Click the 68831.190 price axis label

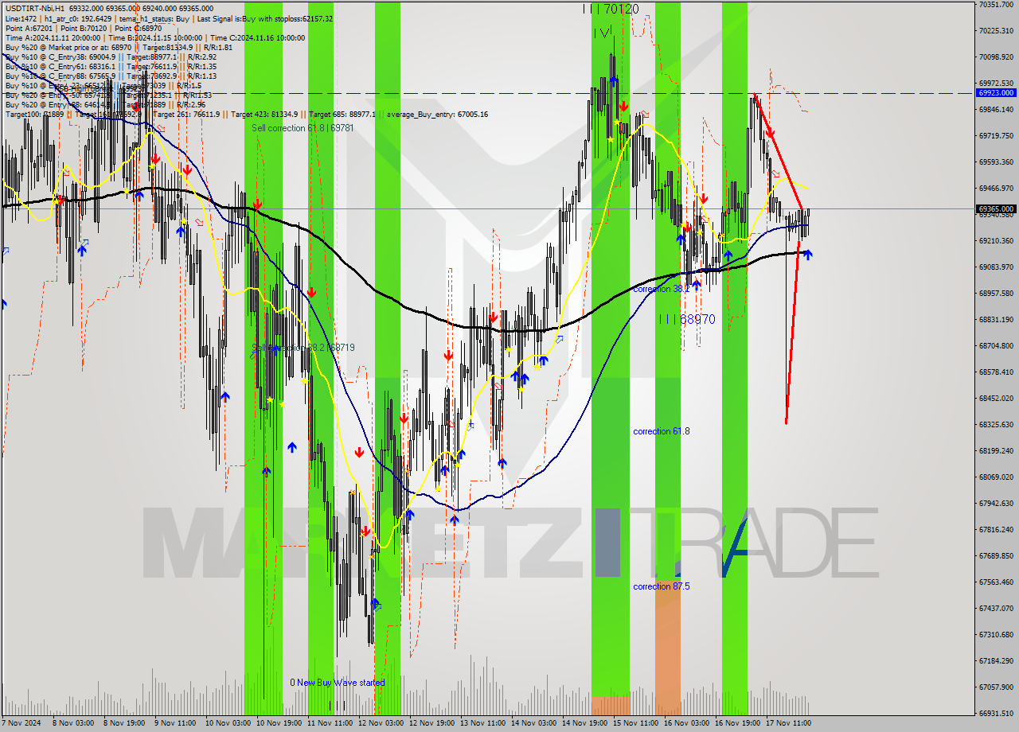(x=996, y=320)
